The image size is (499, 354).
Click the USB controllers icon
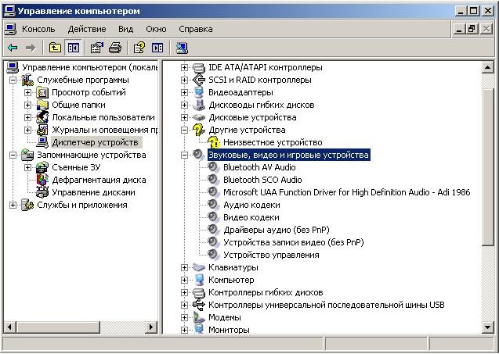199,305
